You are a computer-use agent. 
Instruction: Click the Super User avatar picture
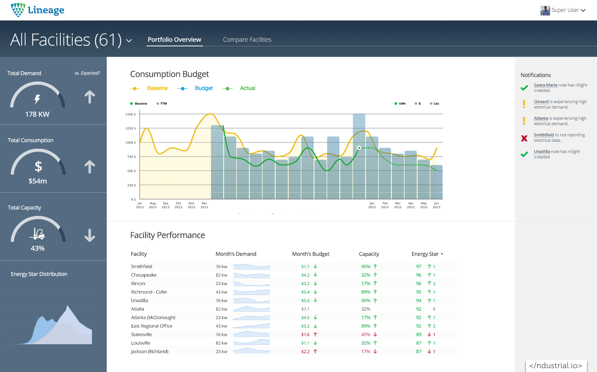545,10
